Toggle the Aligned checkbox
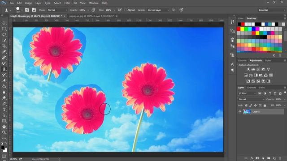The width and height of the screenshot is (287, 161). tap(126, 10)
